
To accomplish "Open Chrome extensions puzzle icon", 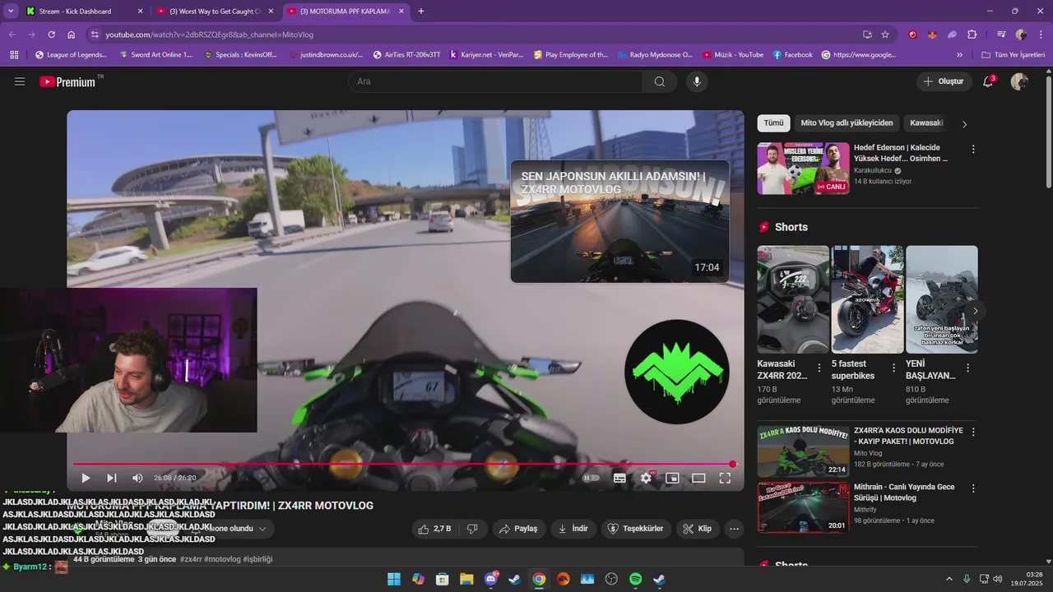I will coord(972,35).
